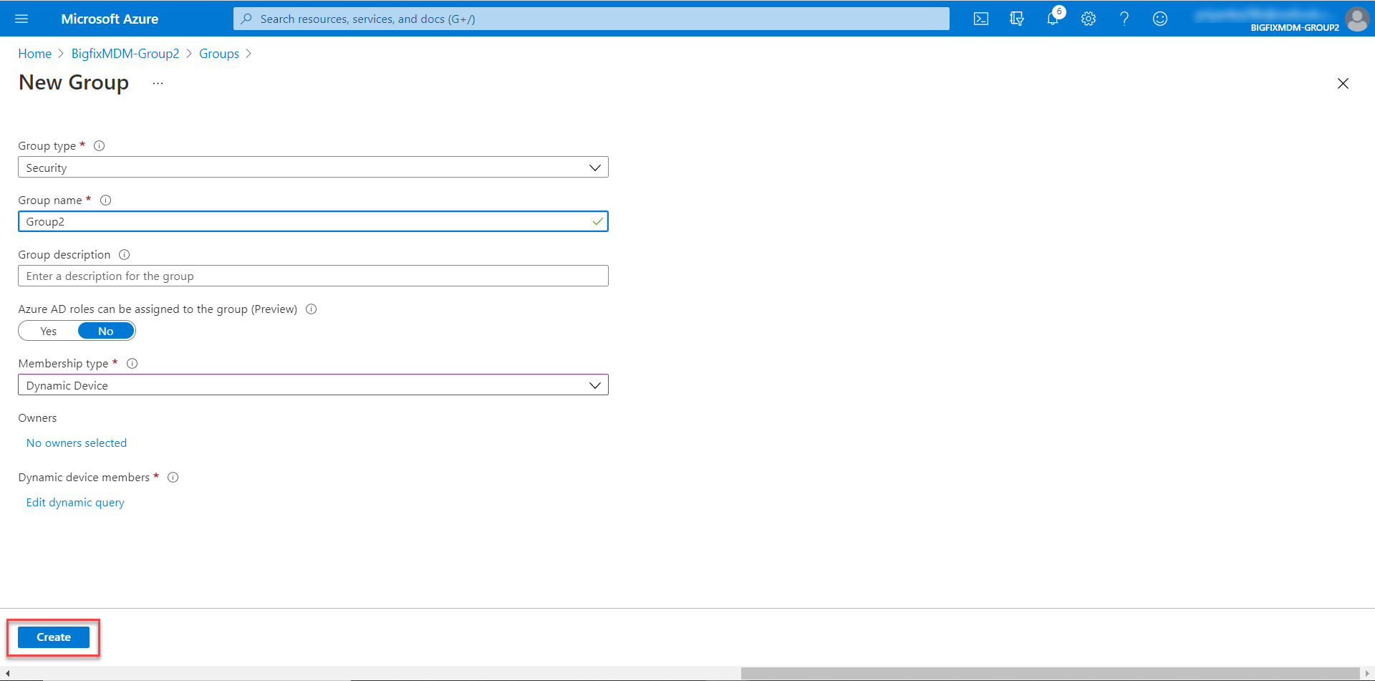
Task: Open the New Group ellipsis menu
Action: pyautogui.click(x=158, y=83)
